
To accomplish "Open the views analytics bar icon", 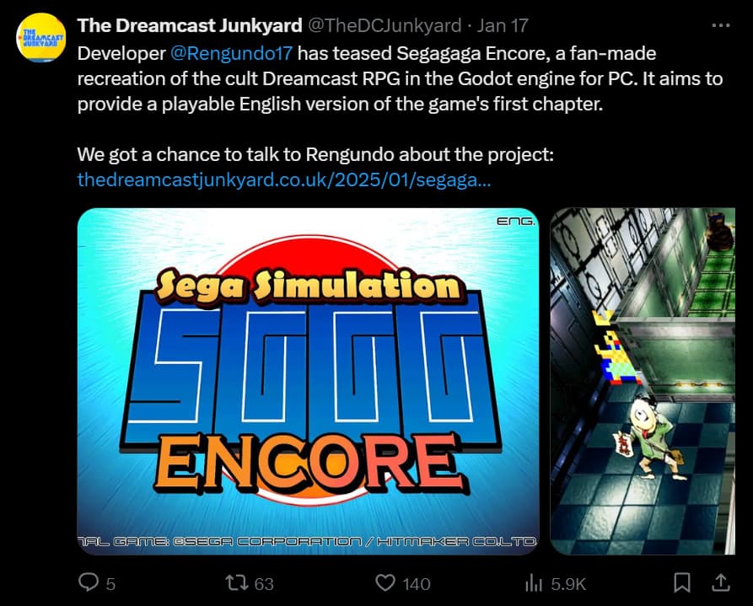I will coord(534,583).
